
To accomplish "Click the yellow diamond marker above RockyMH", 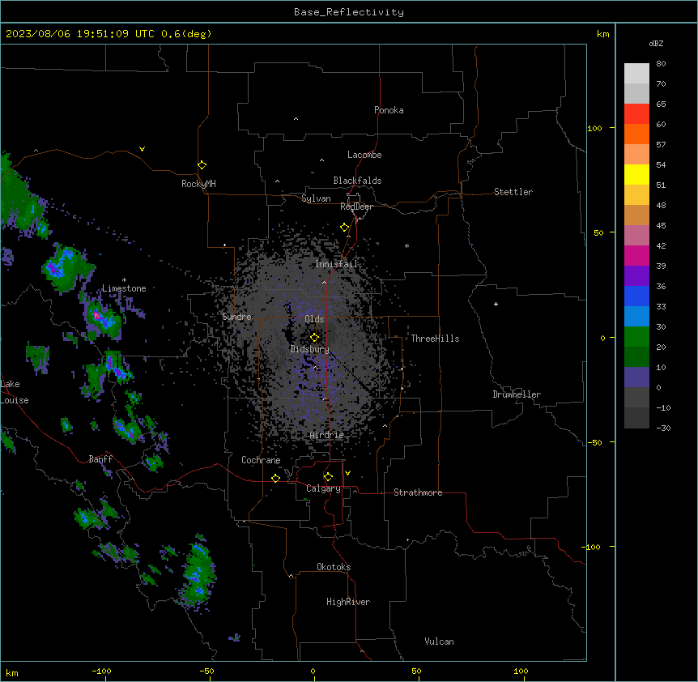I will click(x=202, y=165).
